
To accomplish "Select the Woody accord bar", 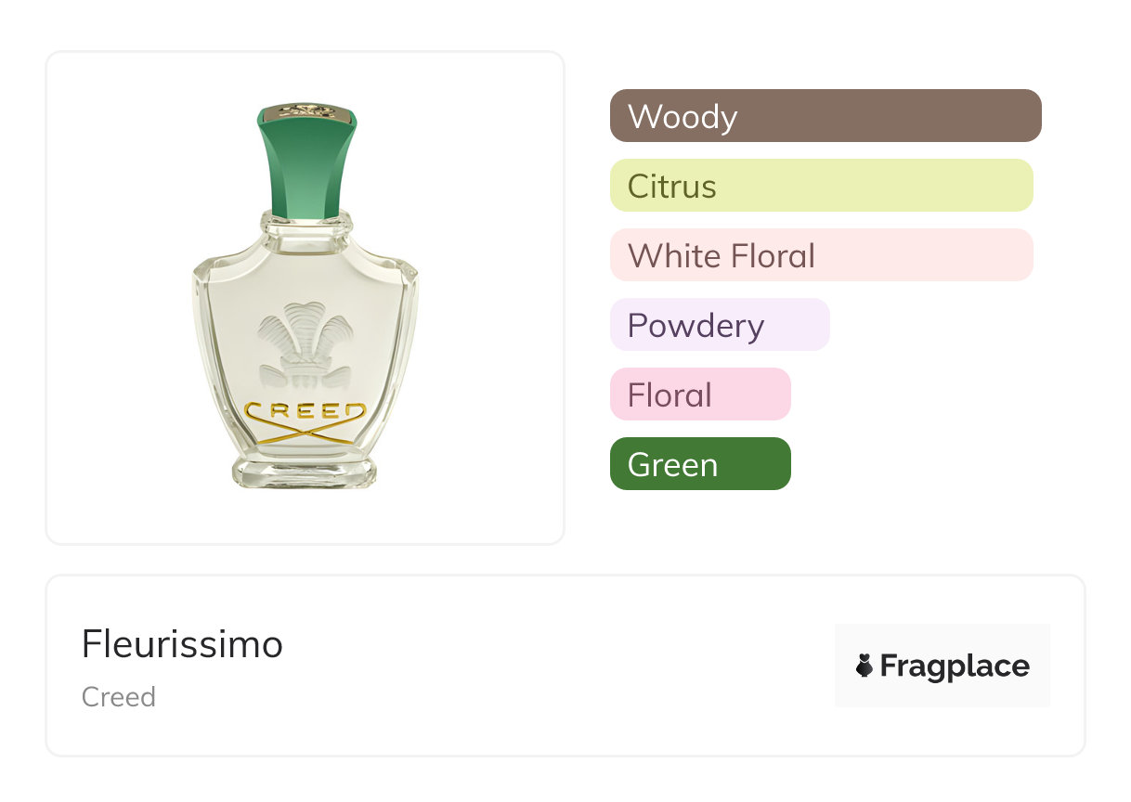I will [825, 116].
